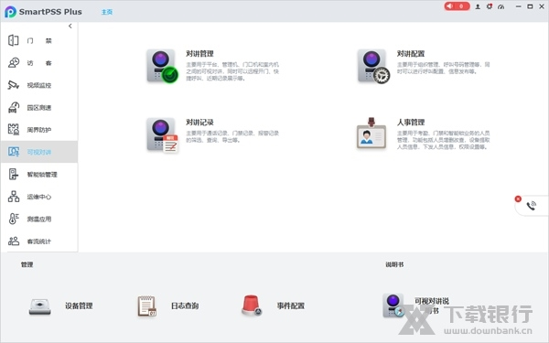Maximize the SmartPSS Plus window

tap(530, 6)
